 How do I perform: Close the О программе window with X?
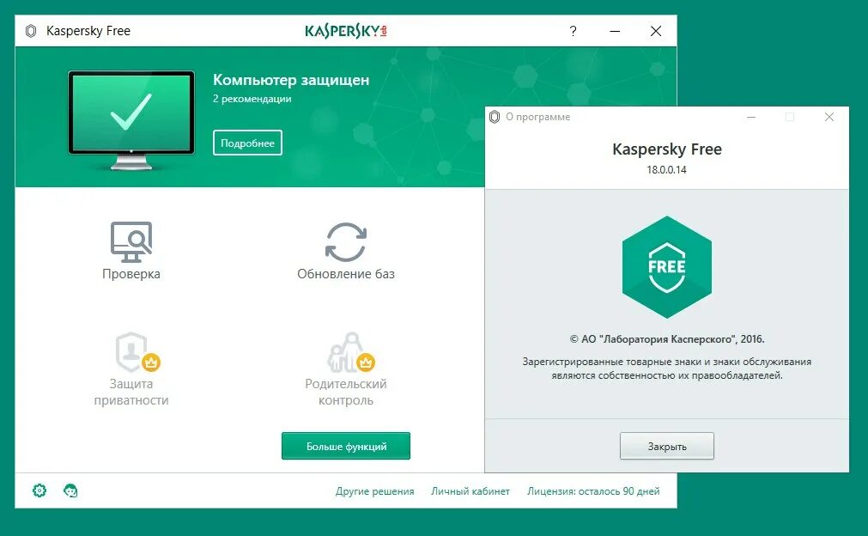829,117
